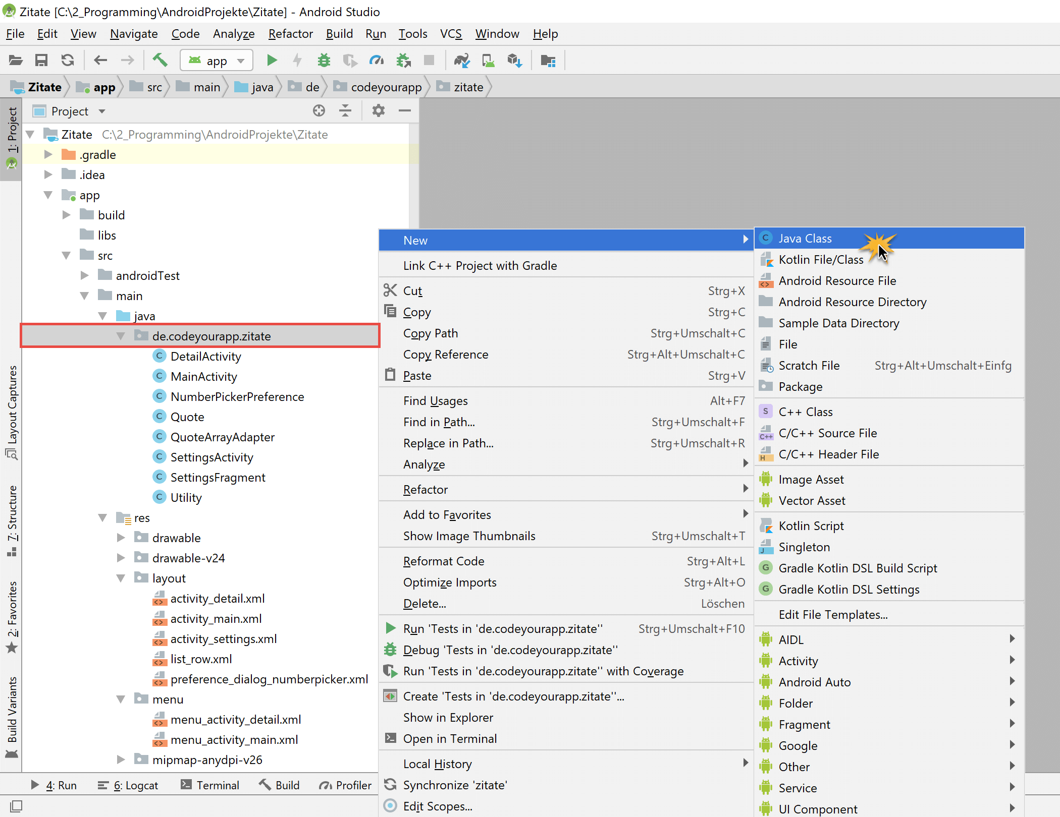Select activity_main.xml layout file

216,618
